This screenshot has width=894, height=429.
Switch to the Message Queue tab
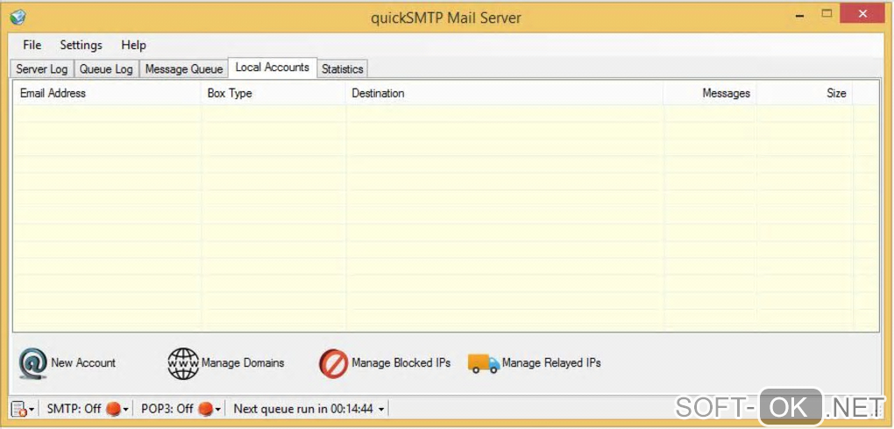pyautogui.click(x=184, y=68)
